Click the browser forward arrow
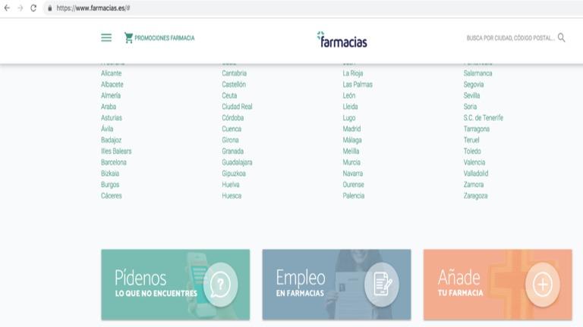The width and height of the screenshot is (583, 327). click(20, 8)
